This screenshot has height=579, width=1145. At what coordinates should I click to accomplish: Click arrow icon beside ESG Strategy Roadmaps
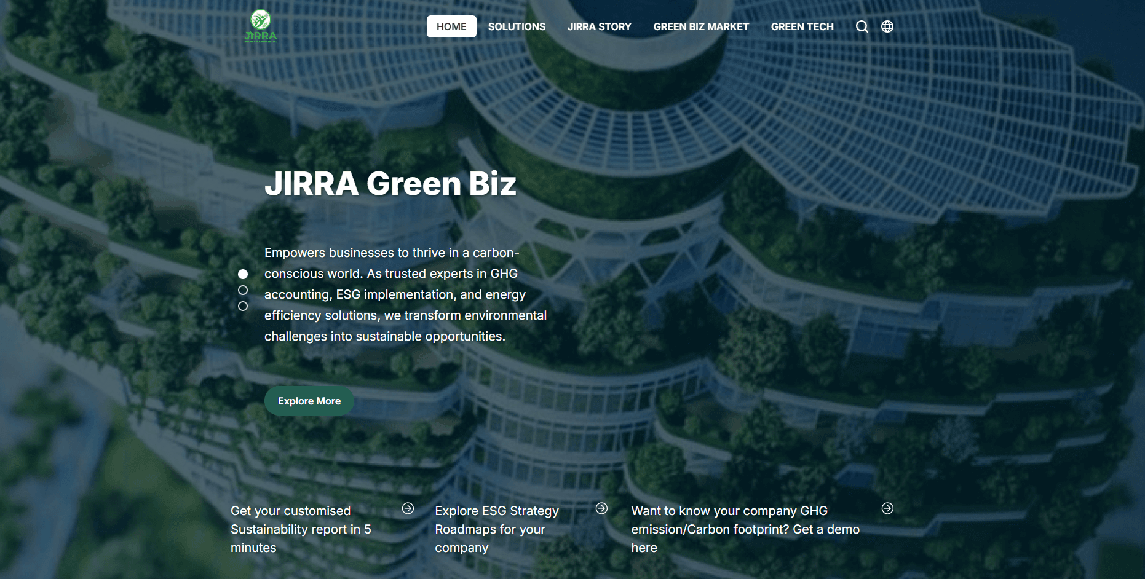tap(601, 508)
